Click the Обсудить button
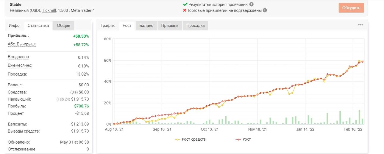Screen dimensions: 384x154 pyautogui.click(x=351, y=8)
